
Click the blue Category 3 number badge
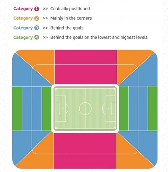pyautogui.click(x=37, y=28)
